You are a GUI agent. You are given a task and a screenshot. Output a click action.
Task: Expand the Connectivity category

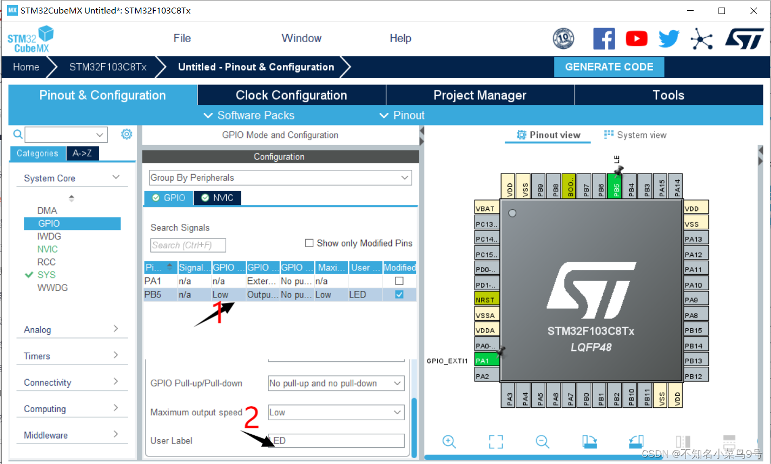(x=116, y=382)
